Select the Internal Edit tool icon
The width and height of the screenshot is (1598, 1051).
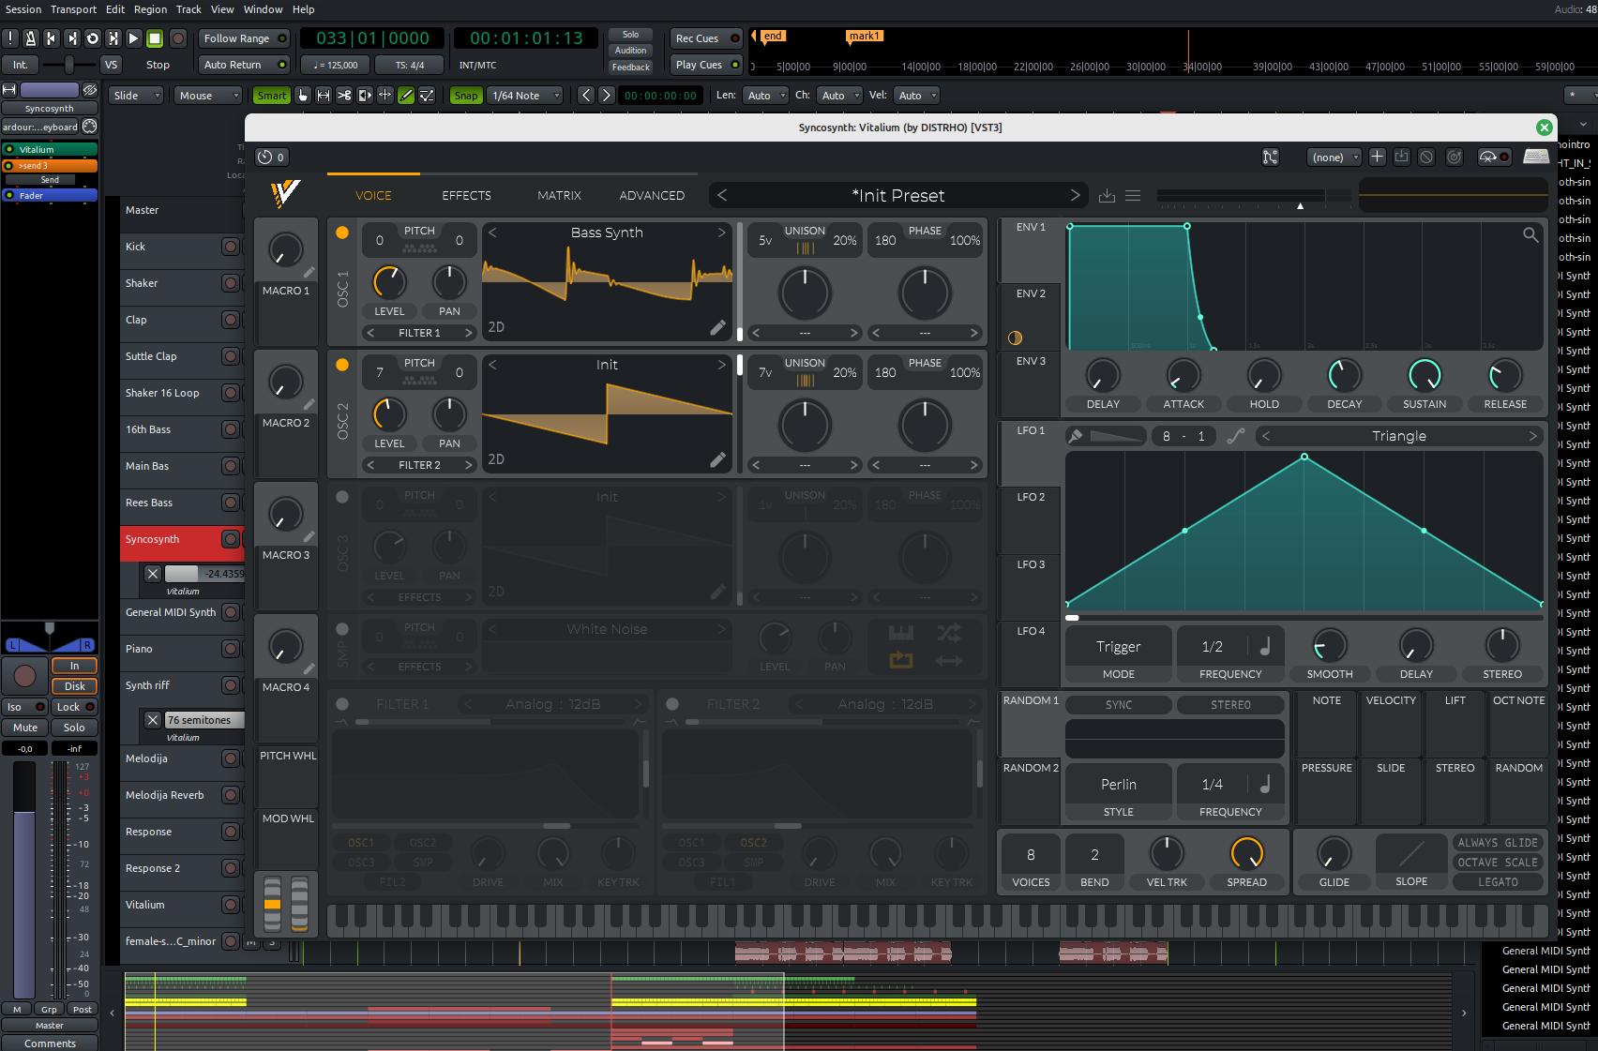click(426, 95)
